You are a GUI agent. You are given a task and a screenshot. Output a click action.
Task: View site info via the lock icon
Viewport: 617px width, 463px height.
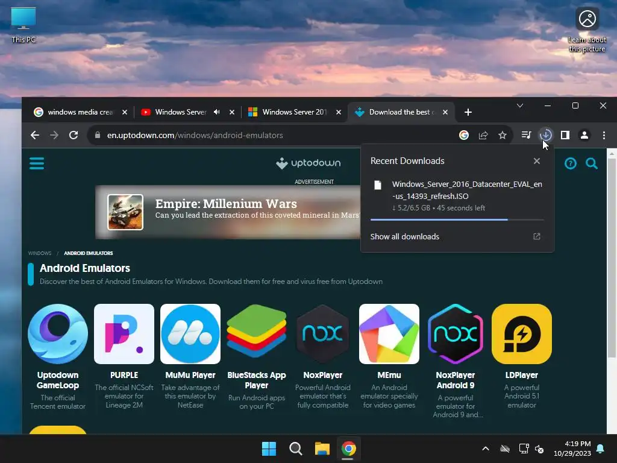pos(97,135)
